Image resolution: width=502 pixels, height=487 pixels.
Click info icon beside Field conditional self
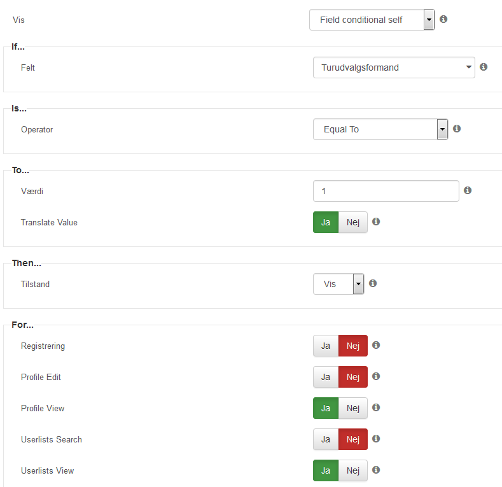(x=443, y=19)
